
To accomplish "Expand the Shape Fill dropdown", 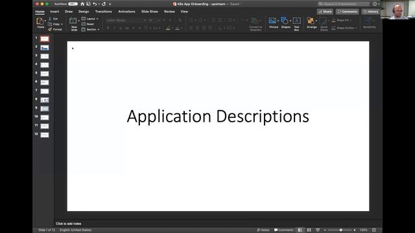I will (x=351, y=20).
